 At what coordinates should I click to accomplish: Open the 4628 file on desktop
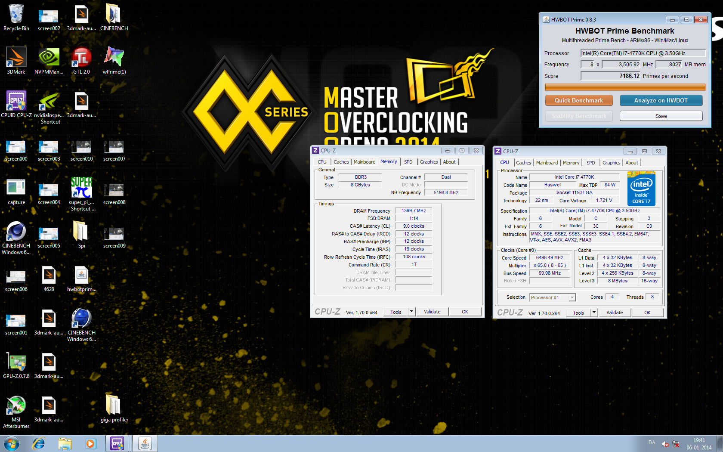coord(49,278)
